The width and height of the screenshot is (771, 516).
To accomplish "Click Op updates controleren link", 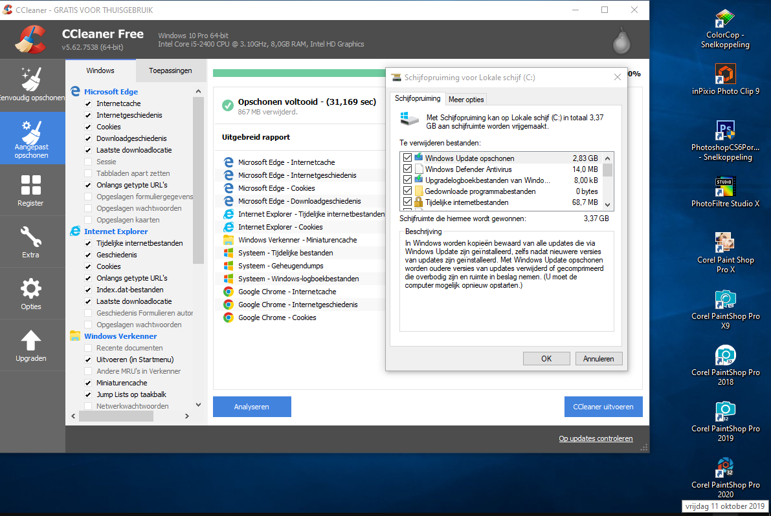I will point(596,438).
